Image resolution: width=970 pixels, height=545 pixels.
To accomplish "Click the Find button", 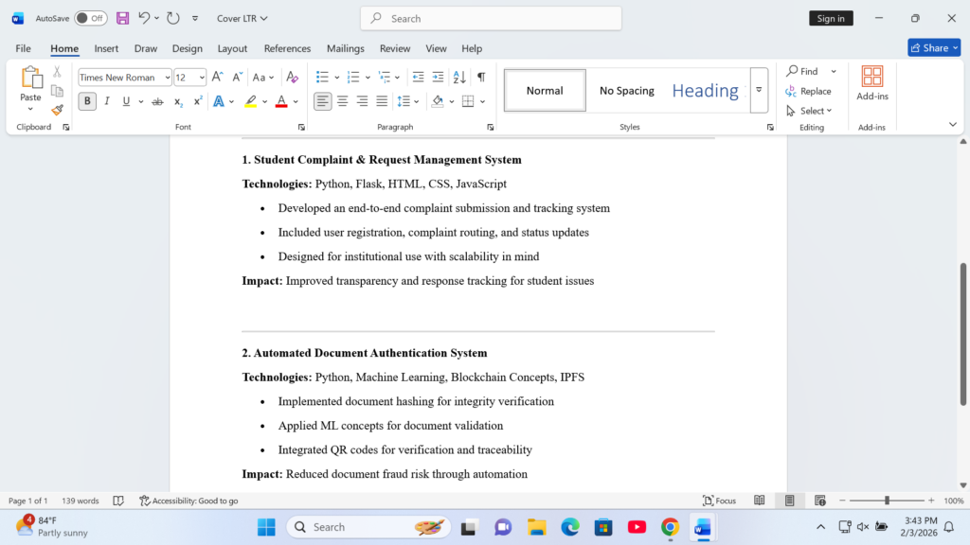I will point(802,71).
